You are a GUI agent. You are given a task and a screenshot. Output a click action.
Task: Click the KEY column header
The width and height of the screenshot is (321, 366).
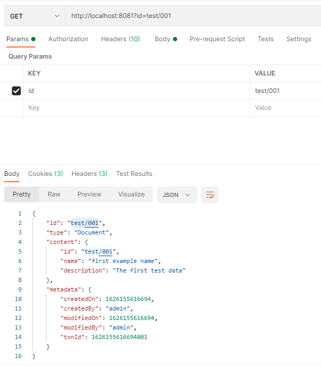[34, 73]
